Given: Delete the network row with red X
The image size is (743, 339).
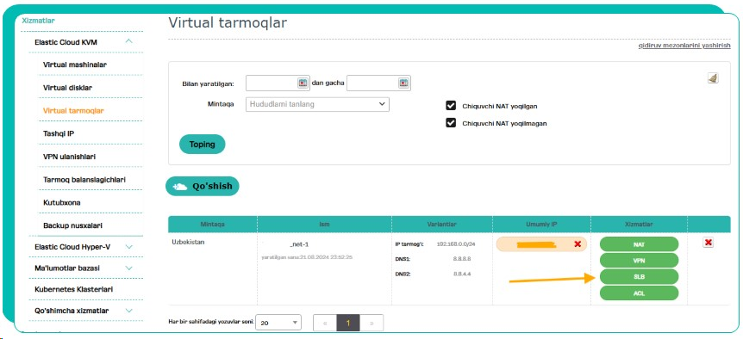Looking at the screenshot, I should coord(709,243).
